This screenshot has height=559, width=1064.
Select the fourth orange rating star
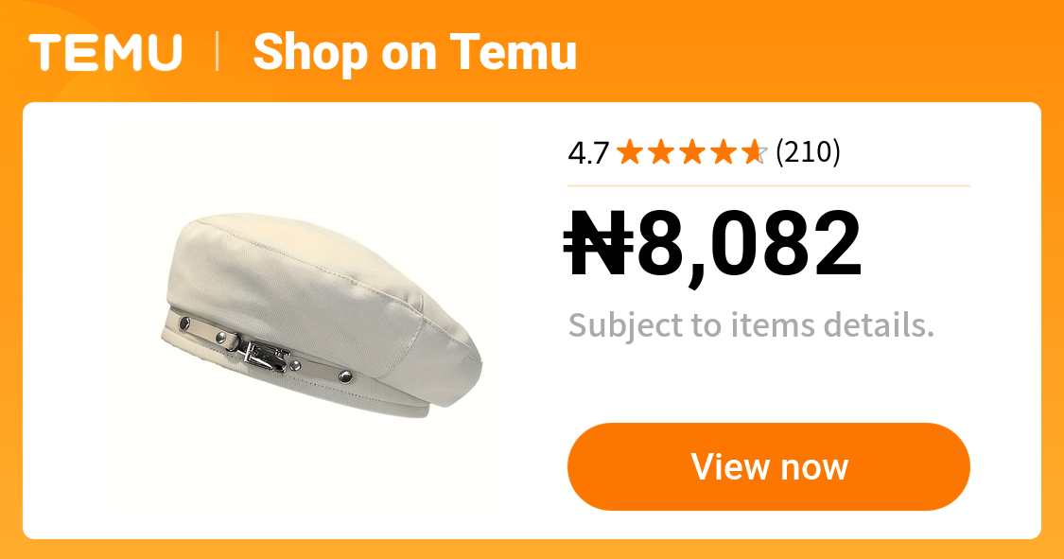724,152
